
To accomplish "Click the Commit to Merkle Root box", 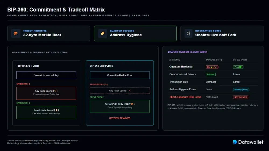I will point(120,75).
